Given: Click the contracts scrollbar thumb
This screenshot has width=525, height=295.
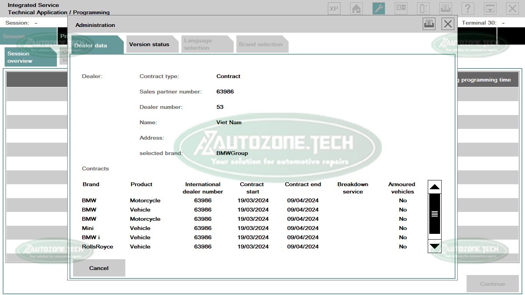Looking at the screenshot, I should click(434, 214).
